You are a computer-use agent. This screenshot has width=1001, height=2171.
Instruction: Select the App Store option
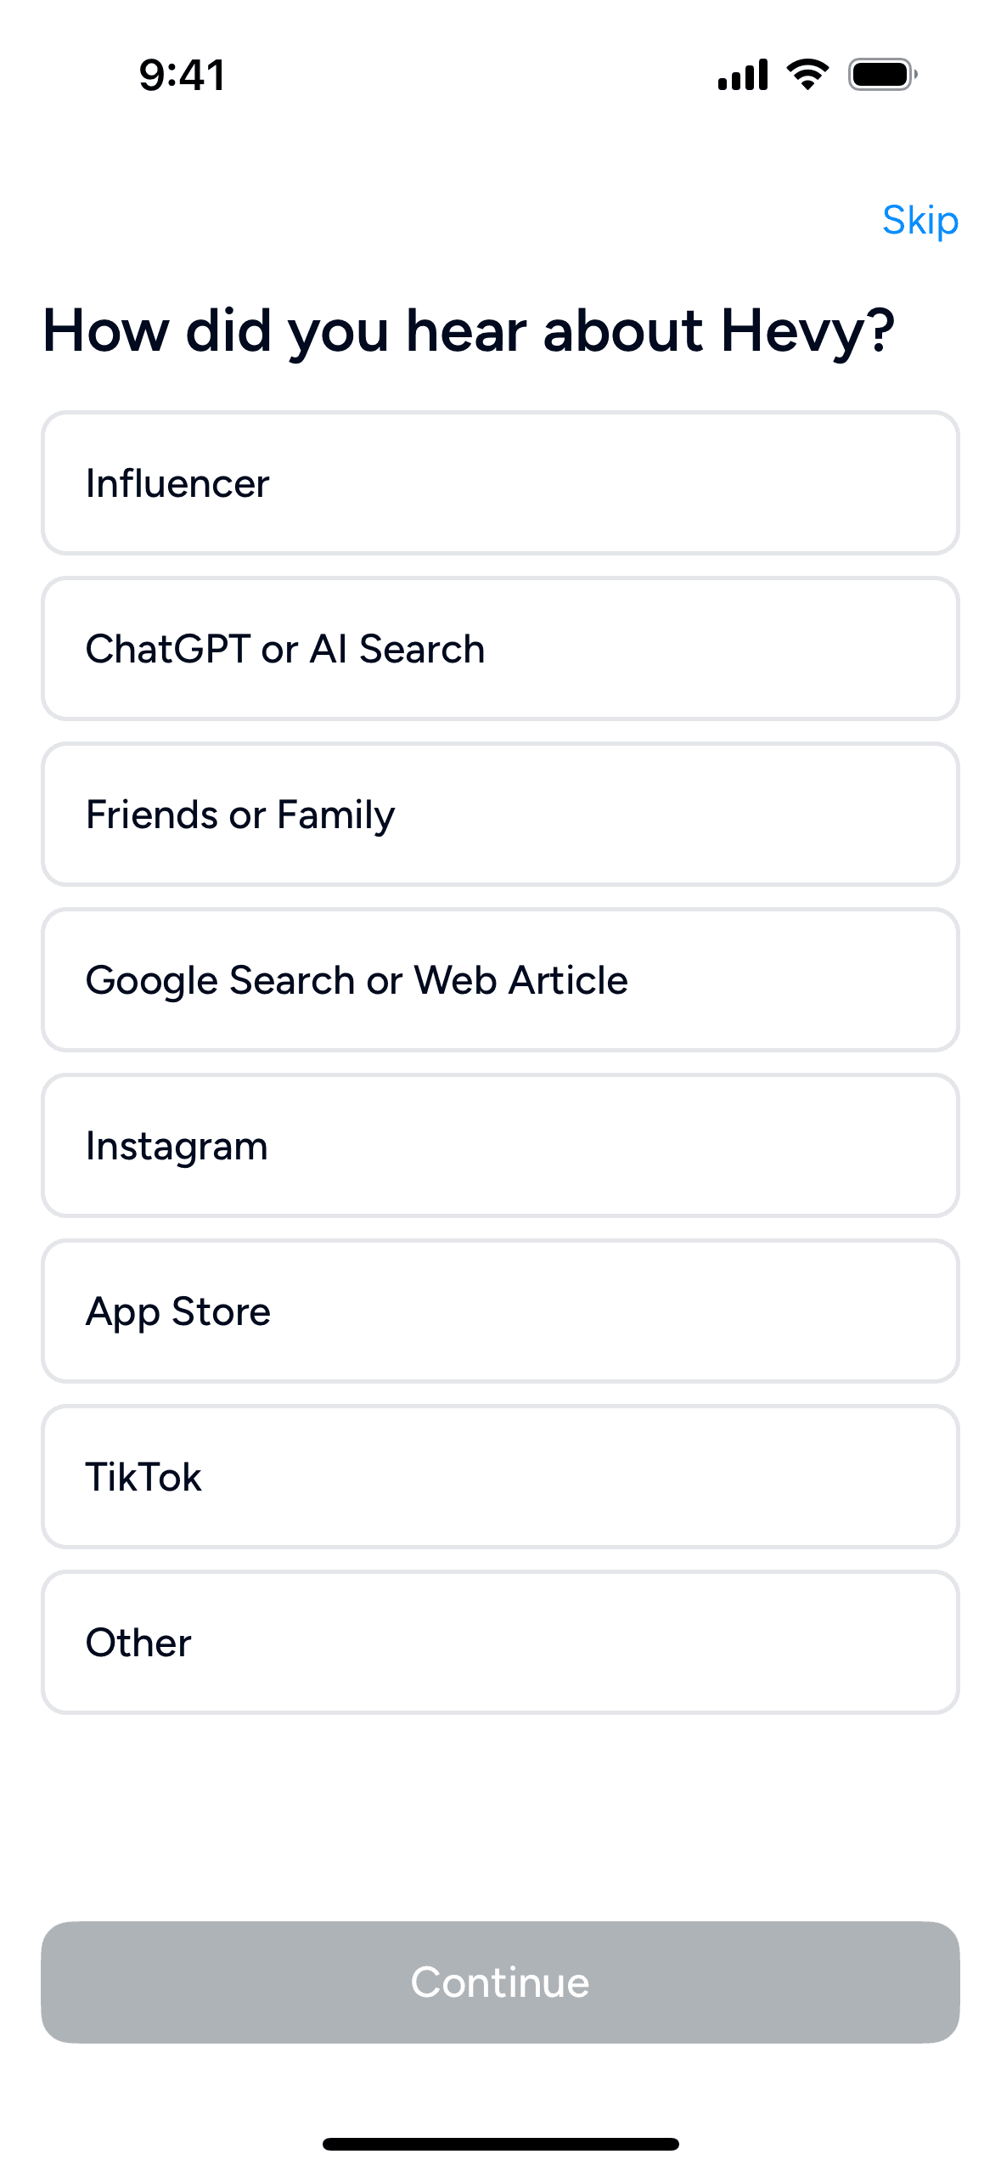click(x=500, y=1311)
